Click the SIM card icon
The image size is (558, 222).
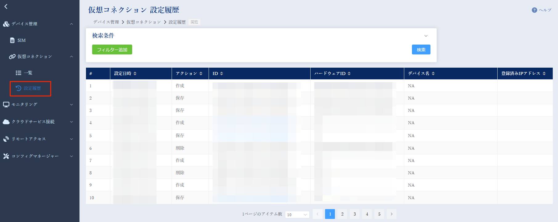point(12,40)
